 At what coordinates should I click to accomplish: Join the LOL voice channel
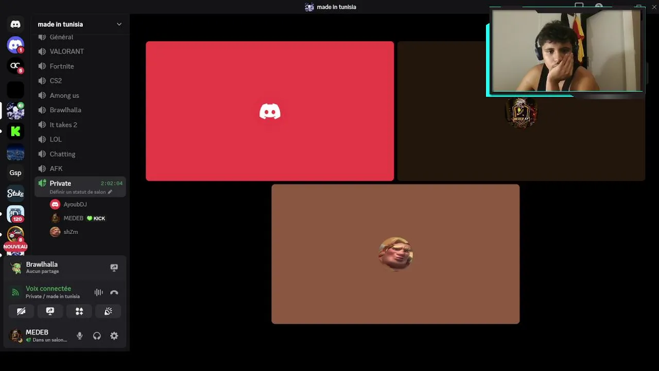(x=80, y=139)
